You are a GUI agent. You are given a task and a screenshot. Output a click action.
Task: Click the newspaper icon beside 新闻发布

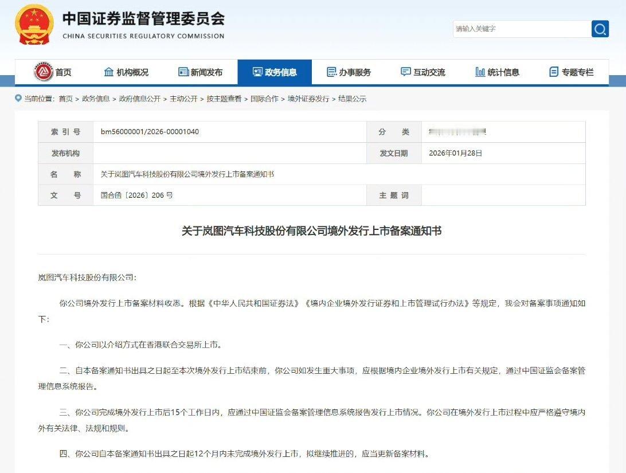pyautogui.click(x=183, y=72)
